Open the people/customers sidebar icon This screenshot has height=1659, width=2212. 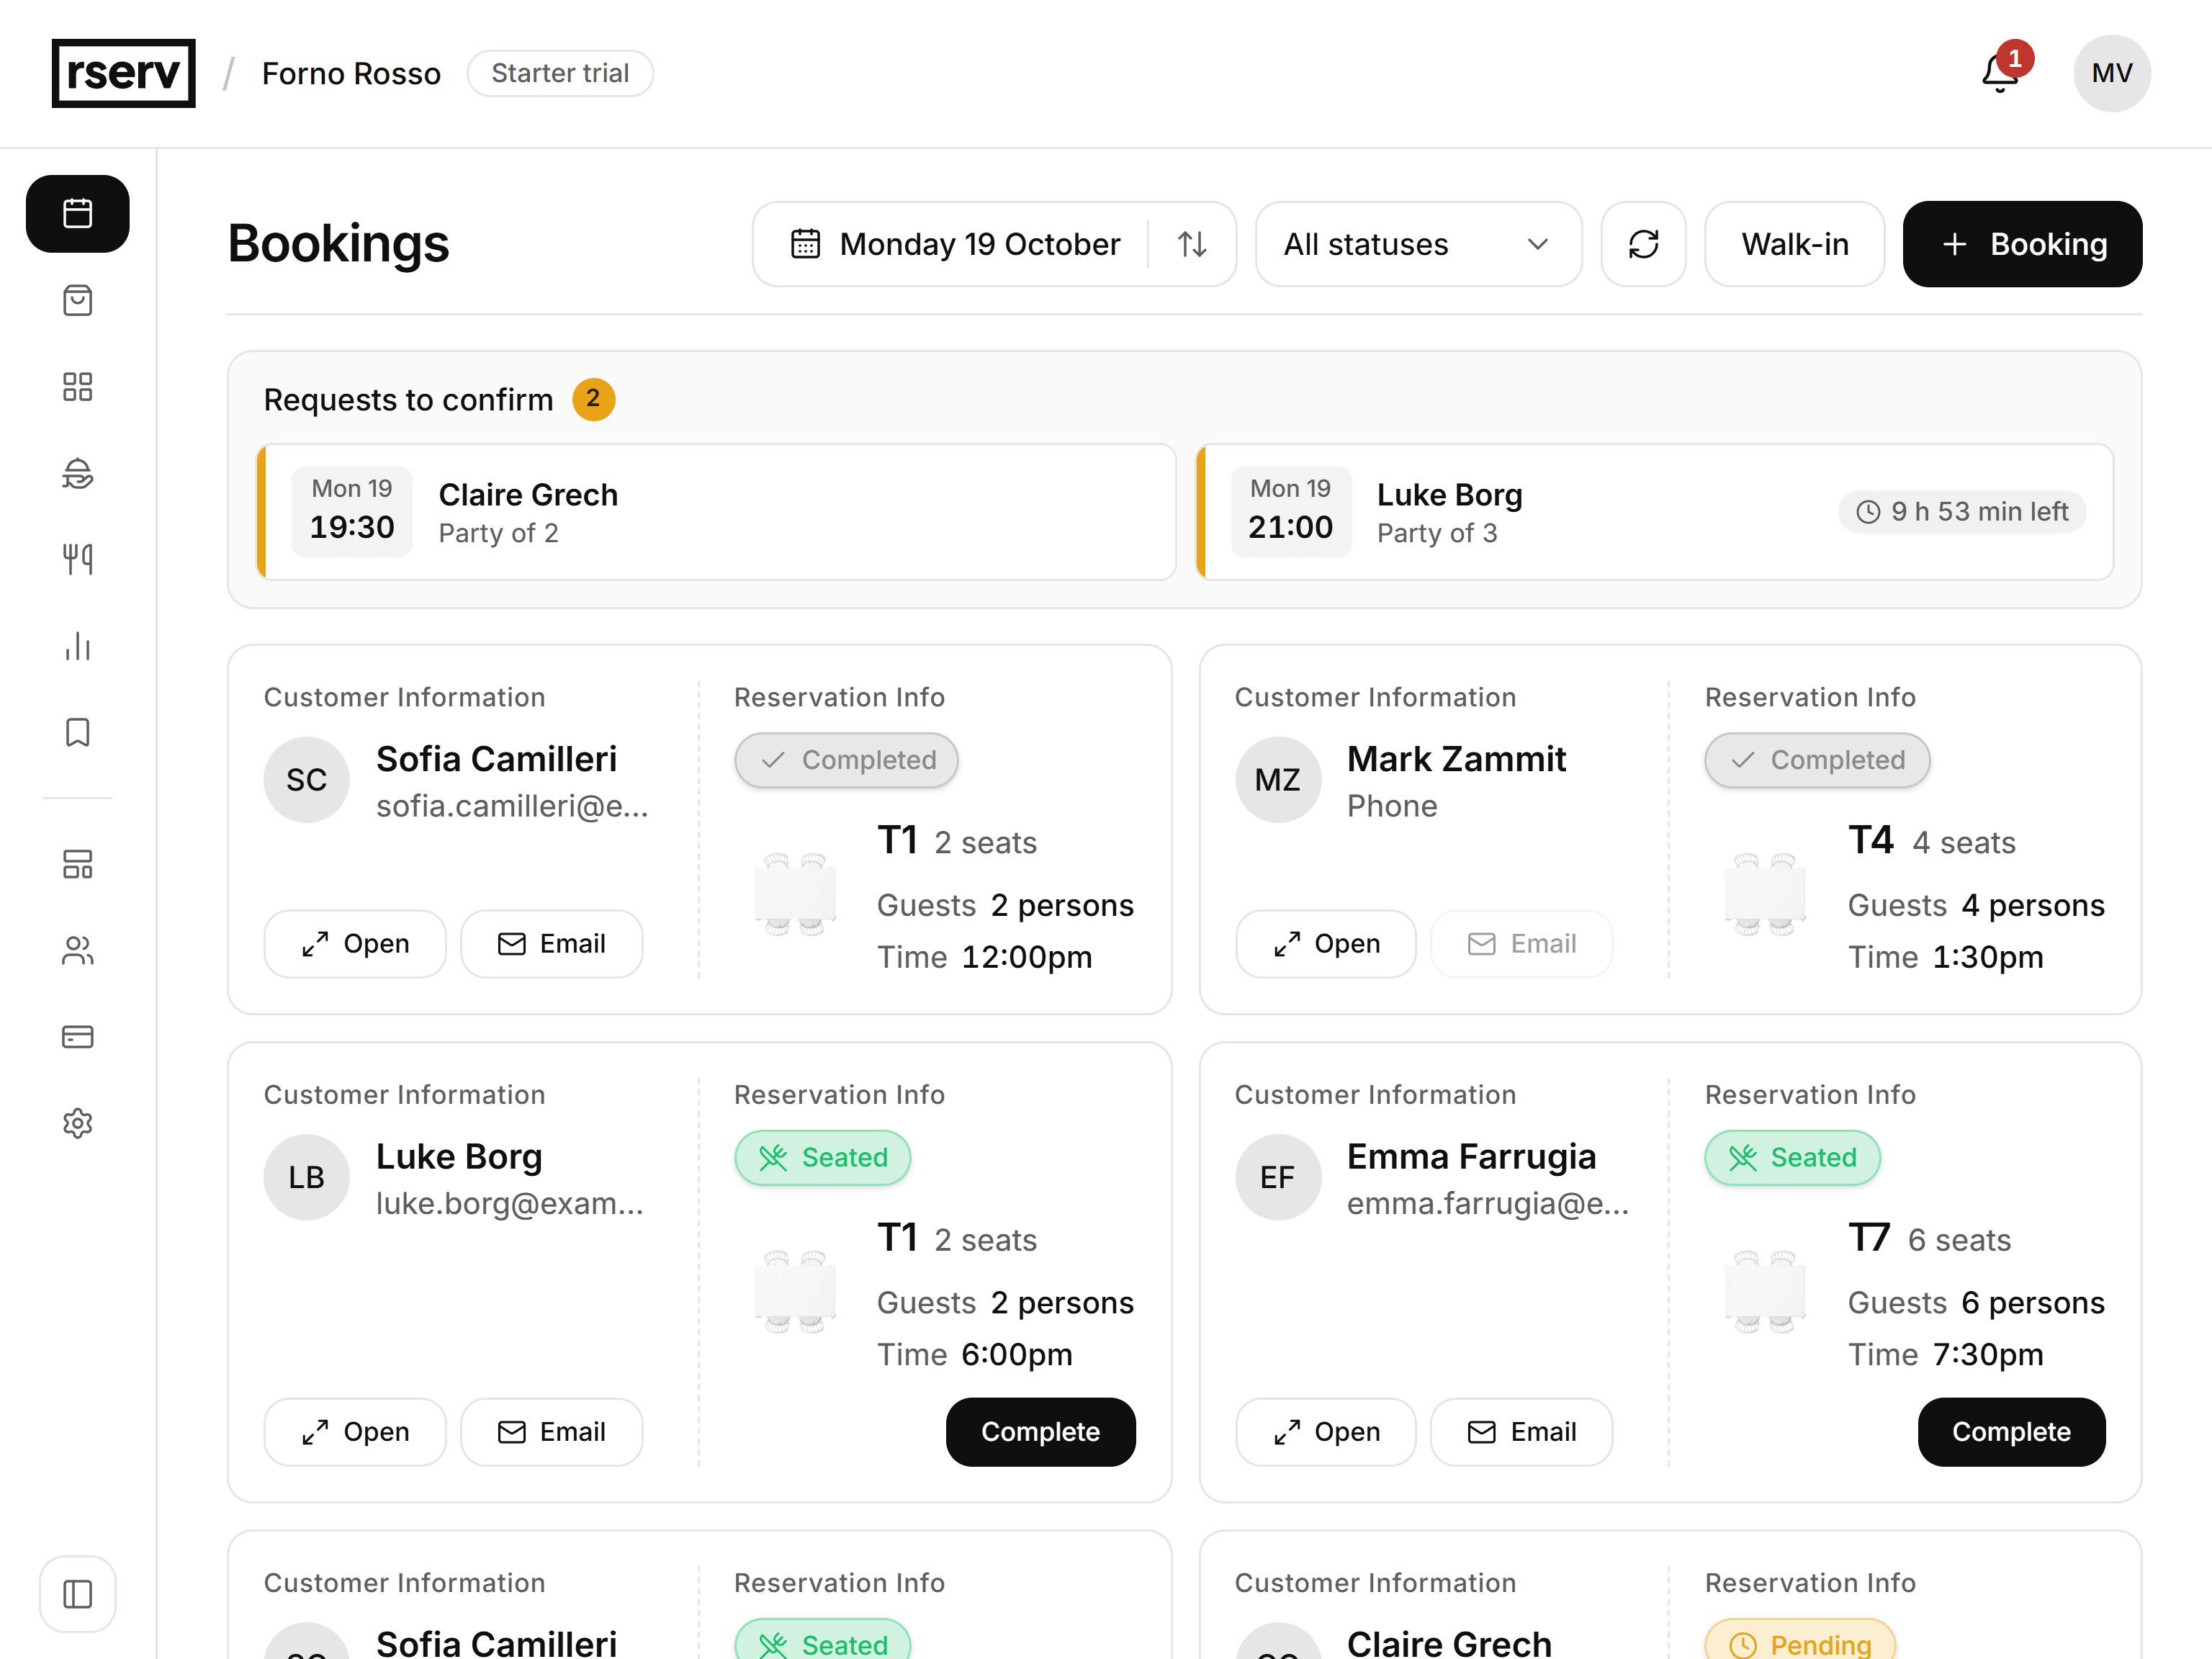tap(77, 950)
